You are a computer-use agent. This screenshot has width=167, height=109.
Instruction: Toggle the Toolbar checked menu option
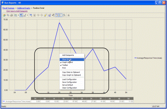coord(65,65)
